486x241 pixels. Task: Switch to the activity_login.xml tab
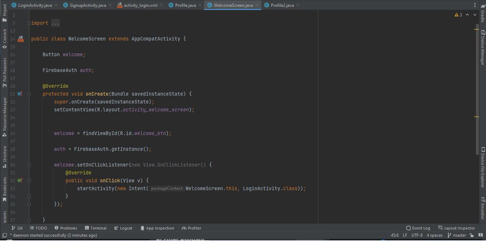[139, 5]
